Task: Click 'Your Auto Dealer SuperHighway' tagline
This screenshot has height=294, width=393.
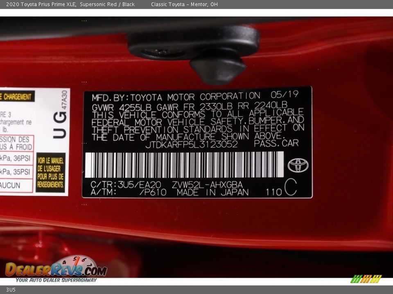Action: click(x=56, y=280)
